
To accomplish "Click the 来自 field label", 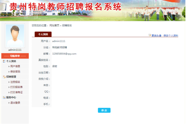I will tap(47, 85).
